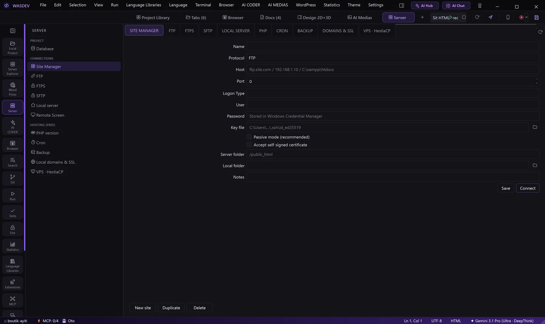Open the Search sidebar icon
The width and height of the screenshot is (545, 324).
[13, 162]
